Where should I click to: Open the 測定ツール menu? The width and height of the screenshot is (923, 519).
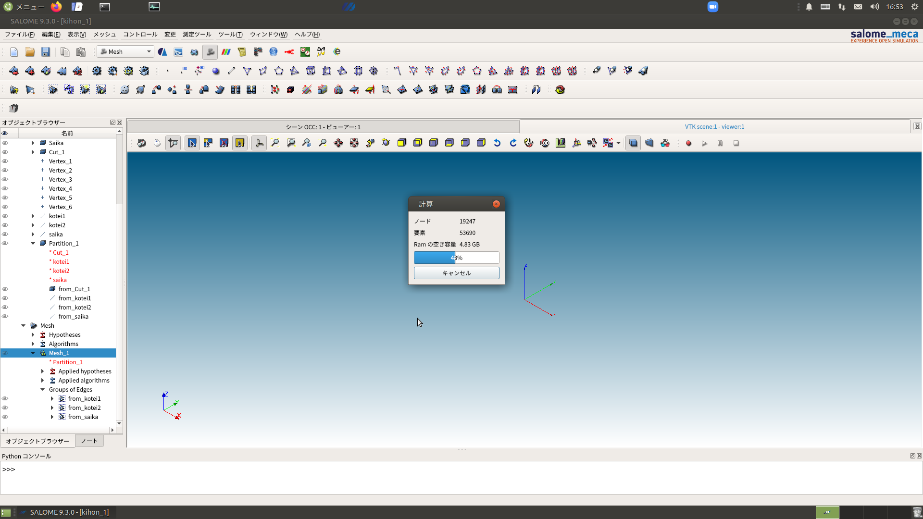(x=197, y=35)
